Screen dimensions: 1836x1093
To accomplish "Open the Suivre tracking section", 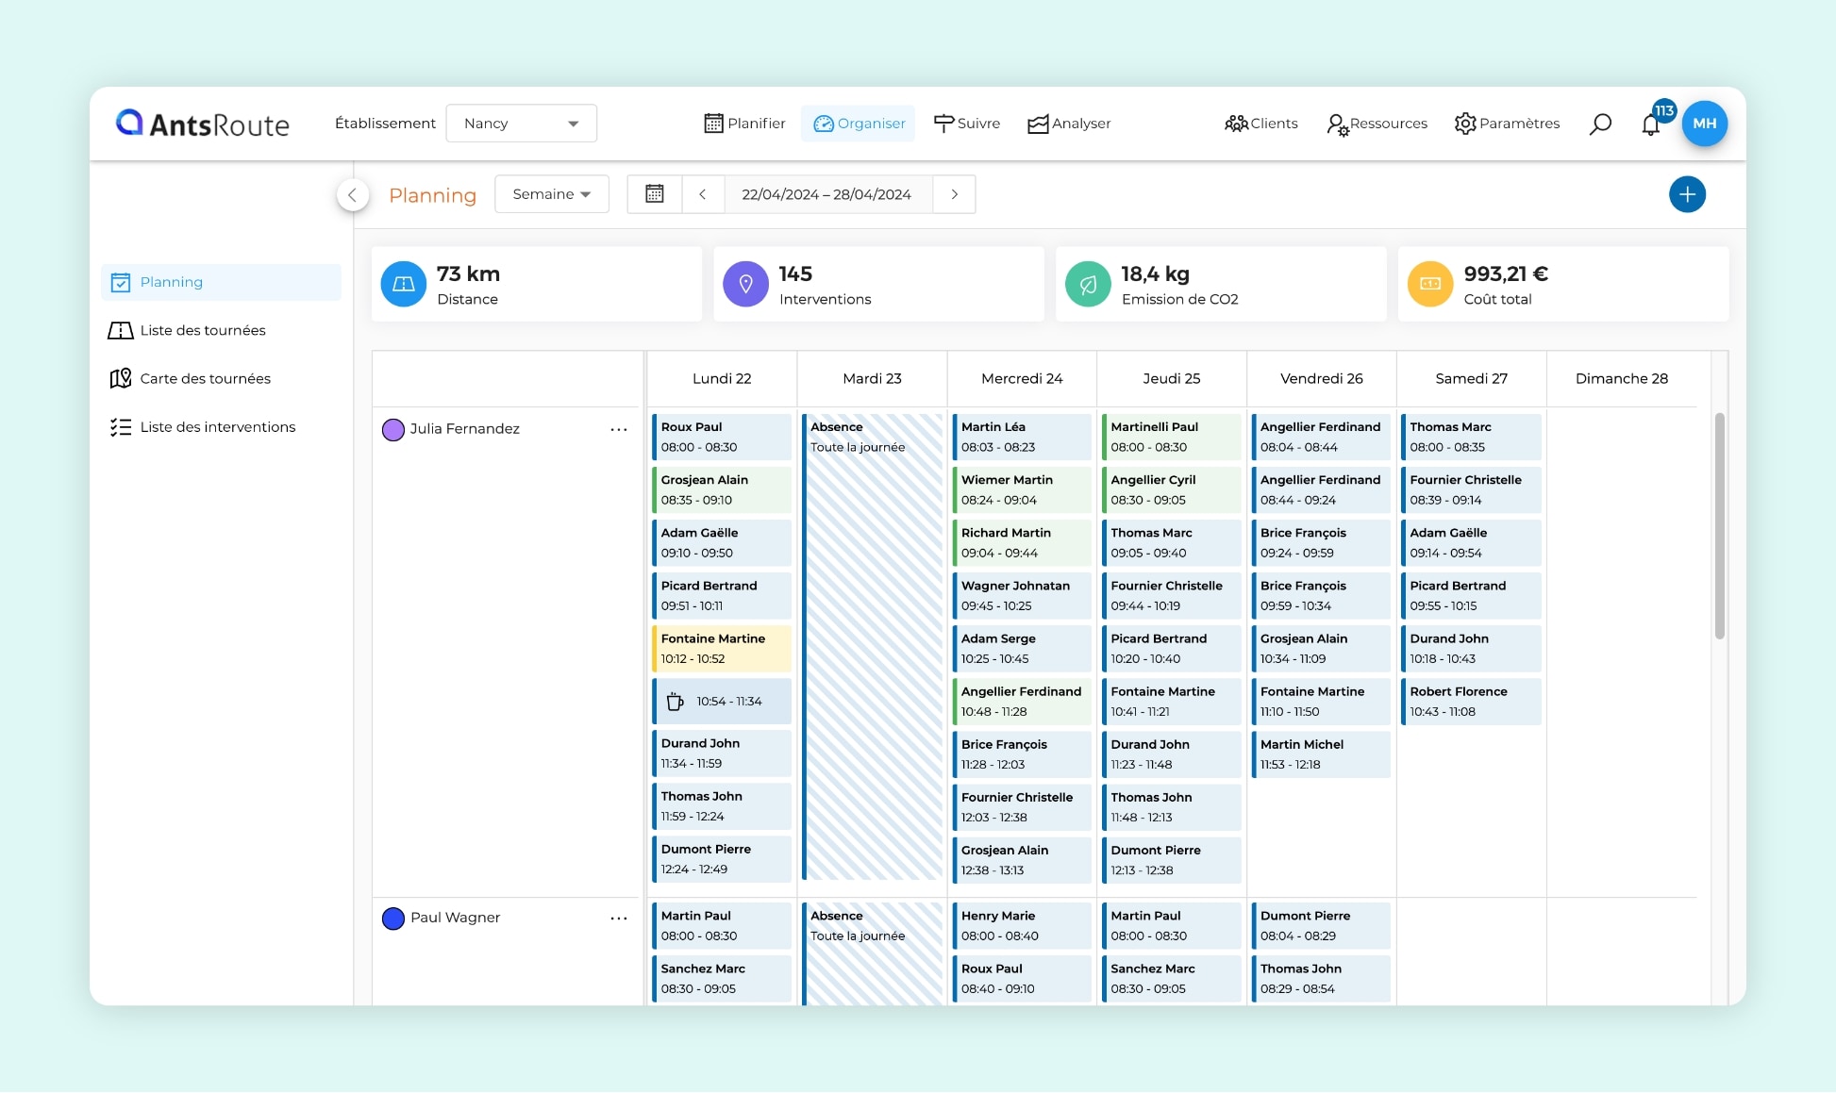I will point(966,123).
